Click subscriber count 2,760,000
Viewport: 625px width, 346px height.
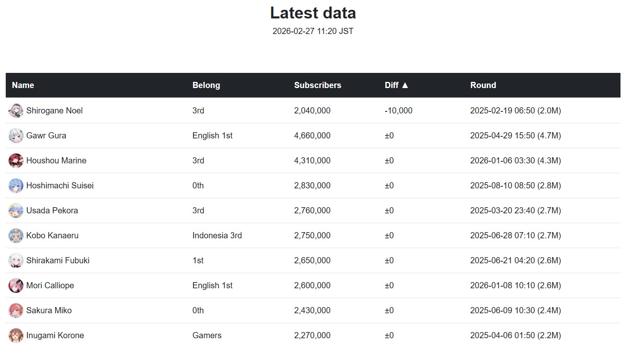(x=312, y=210)
